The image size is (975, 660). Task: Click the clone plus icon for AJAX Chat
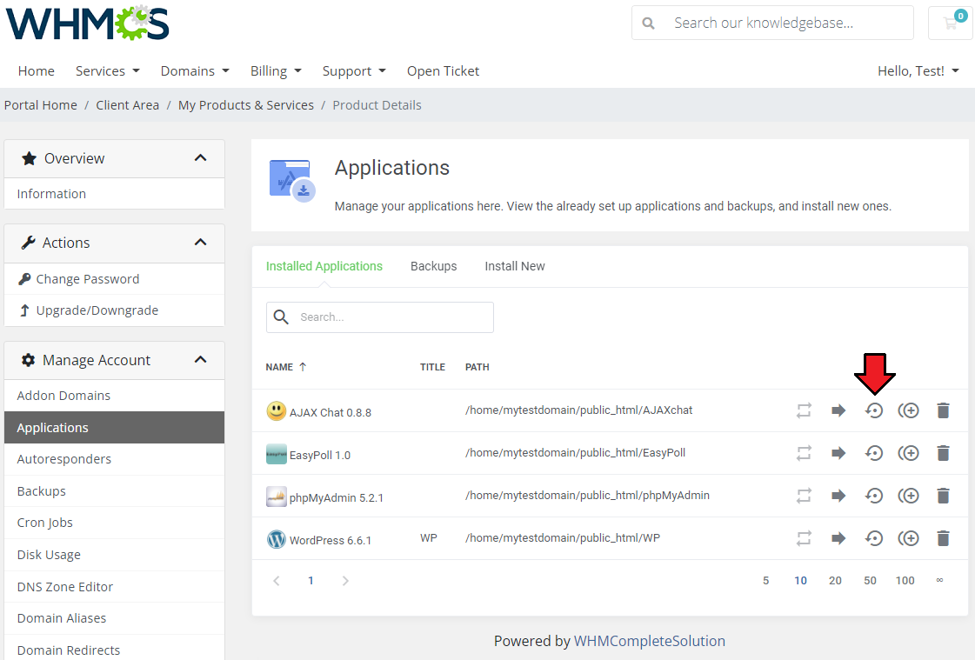[x=909, y=410]
